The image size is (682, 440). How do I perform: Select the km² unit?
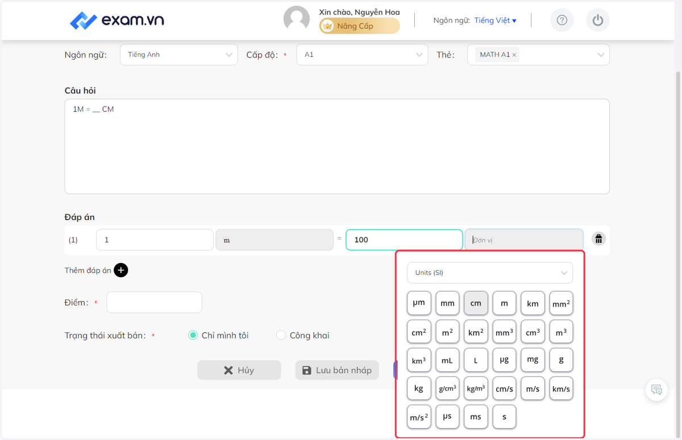pos(476,332)
